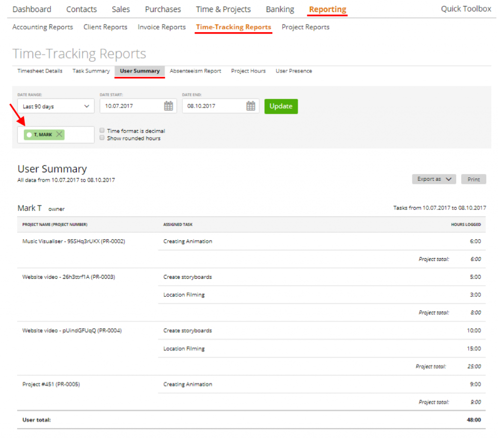Select Project #451 (PR-0005) row
Screen dimensions: 498x438
(x=251, y=384)
